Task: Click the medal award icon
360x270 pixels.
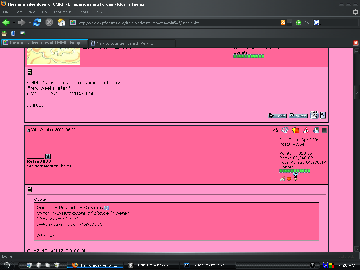Action: 296,177
